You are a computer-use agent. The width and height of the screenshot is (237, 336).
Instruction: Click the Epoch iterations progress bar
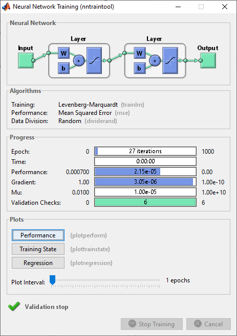click(145, 151)
